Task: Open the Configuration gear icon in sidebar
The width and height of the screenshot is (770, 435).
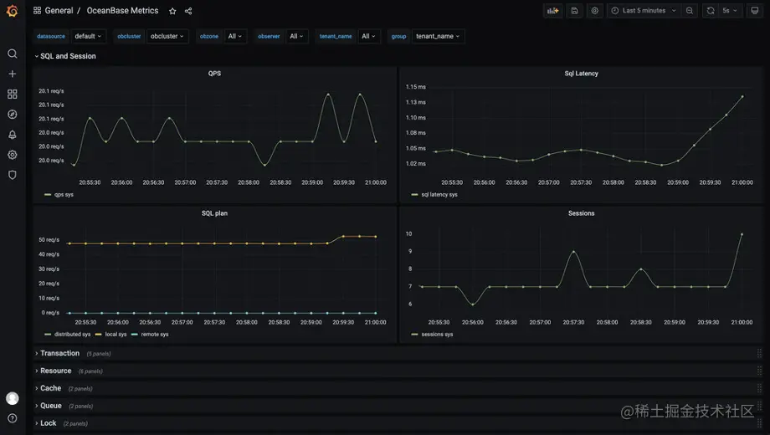Action: click(13, 155)
